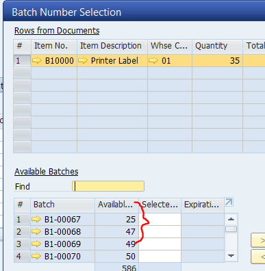265x271 pixels.
Task: Click the Quantity column header
Action: (x=217, y=46)
